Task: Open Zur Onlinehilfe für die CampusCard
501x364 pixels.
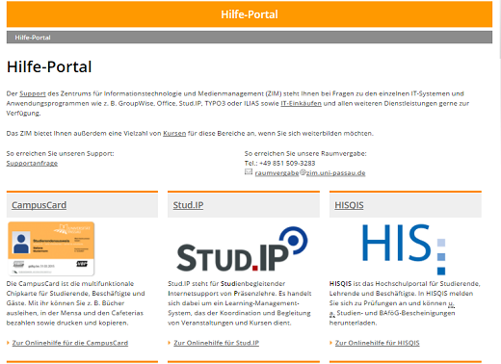Action: click(x=70, y=343)
